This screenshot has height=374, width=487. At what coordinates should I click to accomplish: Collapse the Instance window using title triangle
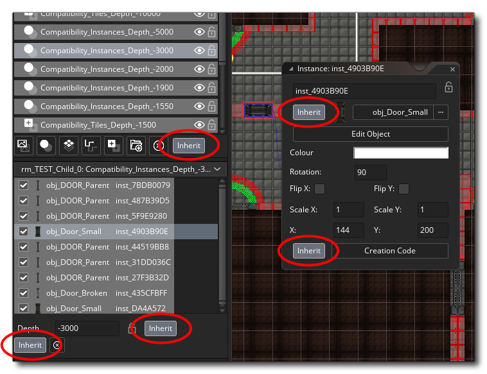[291, 69]
